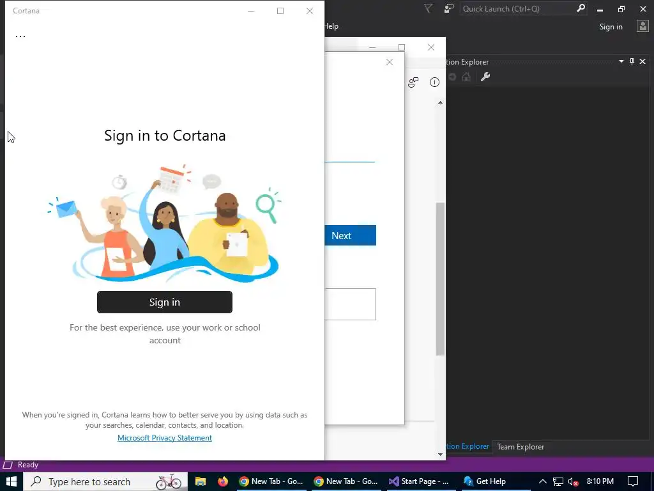The height and width of the screenshot is (491, 654).
Task: Minimize the Visual Studio window
Action: pyautogui.click(x=600, y=9)
